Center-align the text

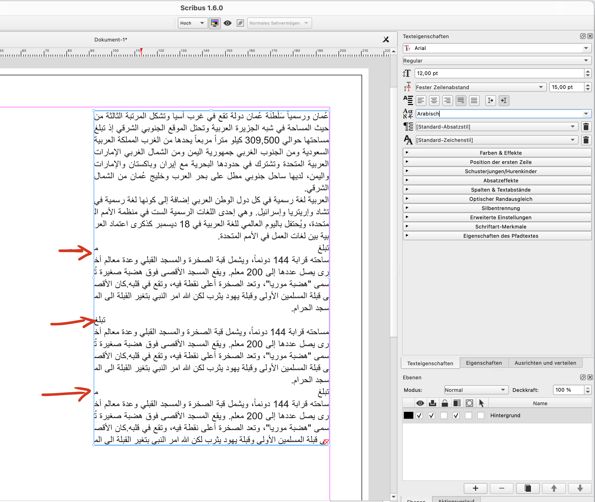[434, 100]
